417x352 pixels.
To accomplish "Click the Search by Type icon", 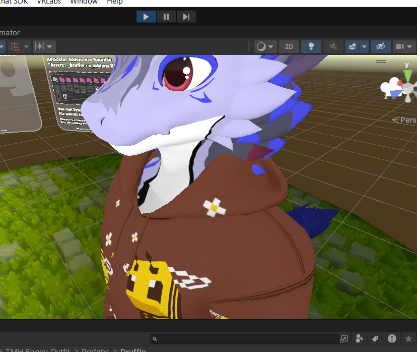I will (x=359, y=339).
